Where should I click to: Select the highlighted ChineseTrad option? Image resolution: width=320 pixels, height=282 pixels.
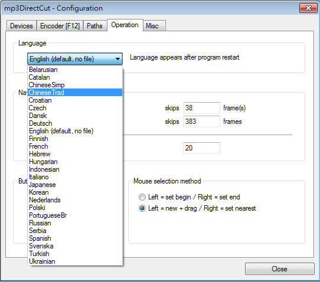tap(75, 93)
